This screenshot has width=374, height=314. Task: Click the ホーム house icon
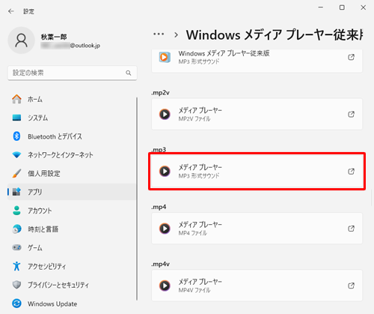point(16,99)
